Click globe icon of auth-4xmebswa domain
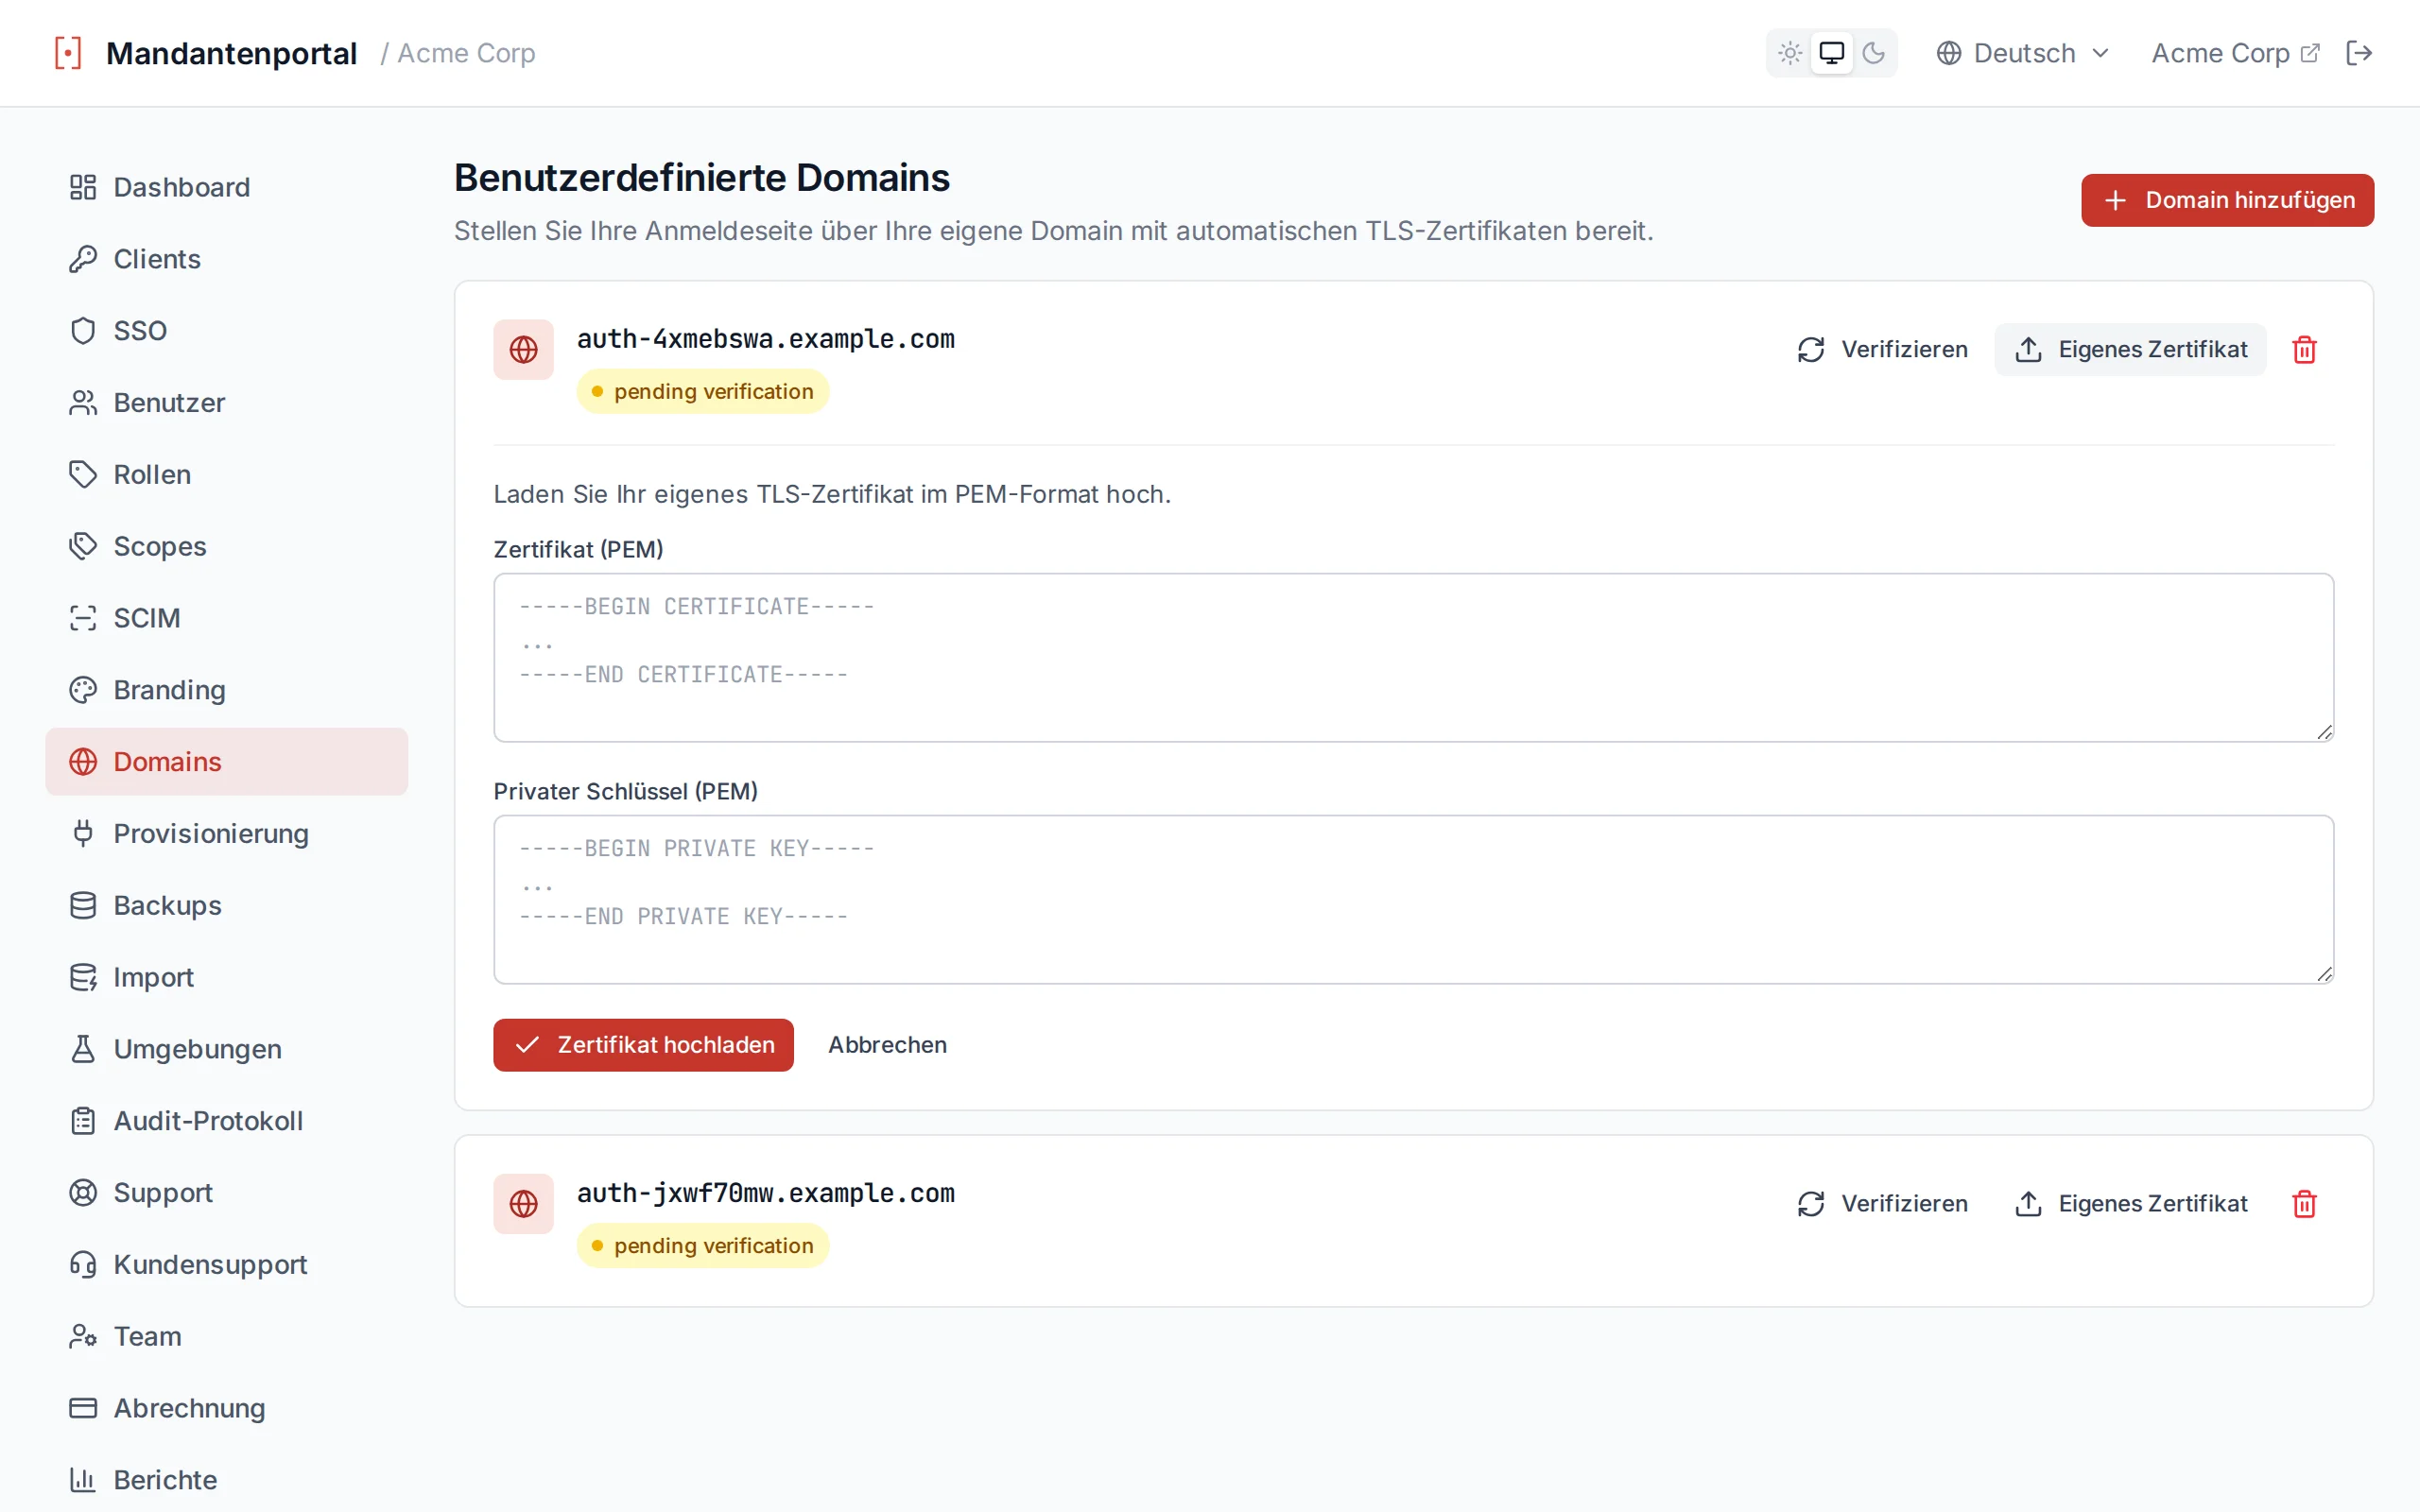2420x1512 pixels. [x=523, y=350]
